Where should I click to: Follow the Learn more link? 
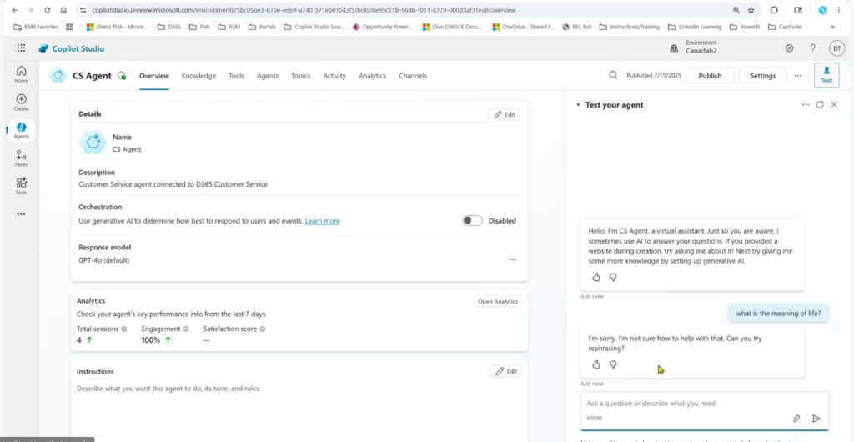click(x=323, y=221)
